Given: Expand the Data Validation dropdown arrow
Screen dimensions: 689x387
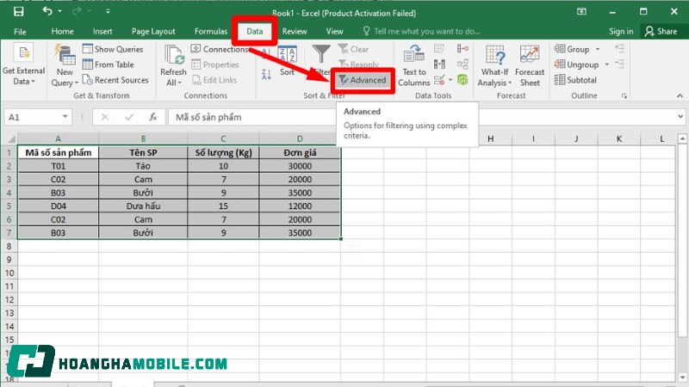Looking at the screenshot, I should (450, 80).
